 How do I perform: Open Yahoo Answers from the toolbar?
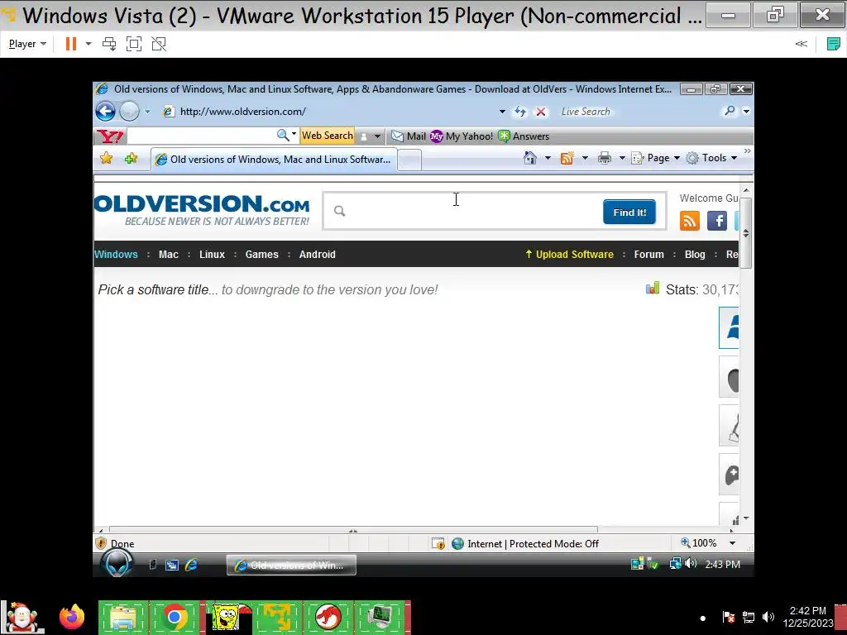(524, 136)
